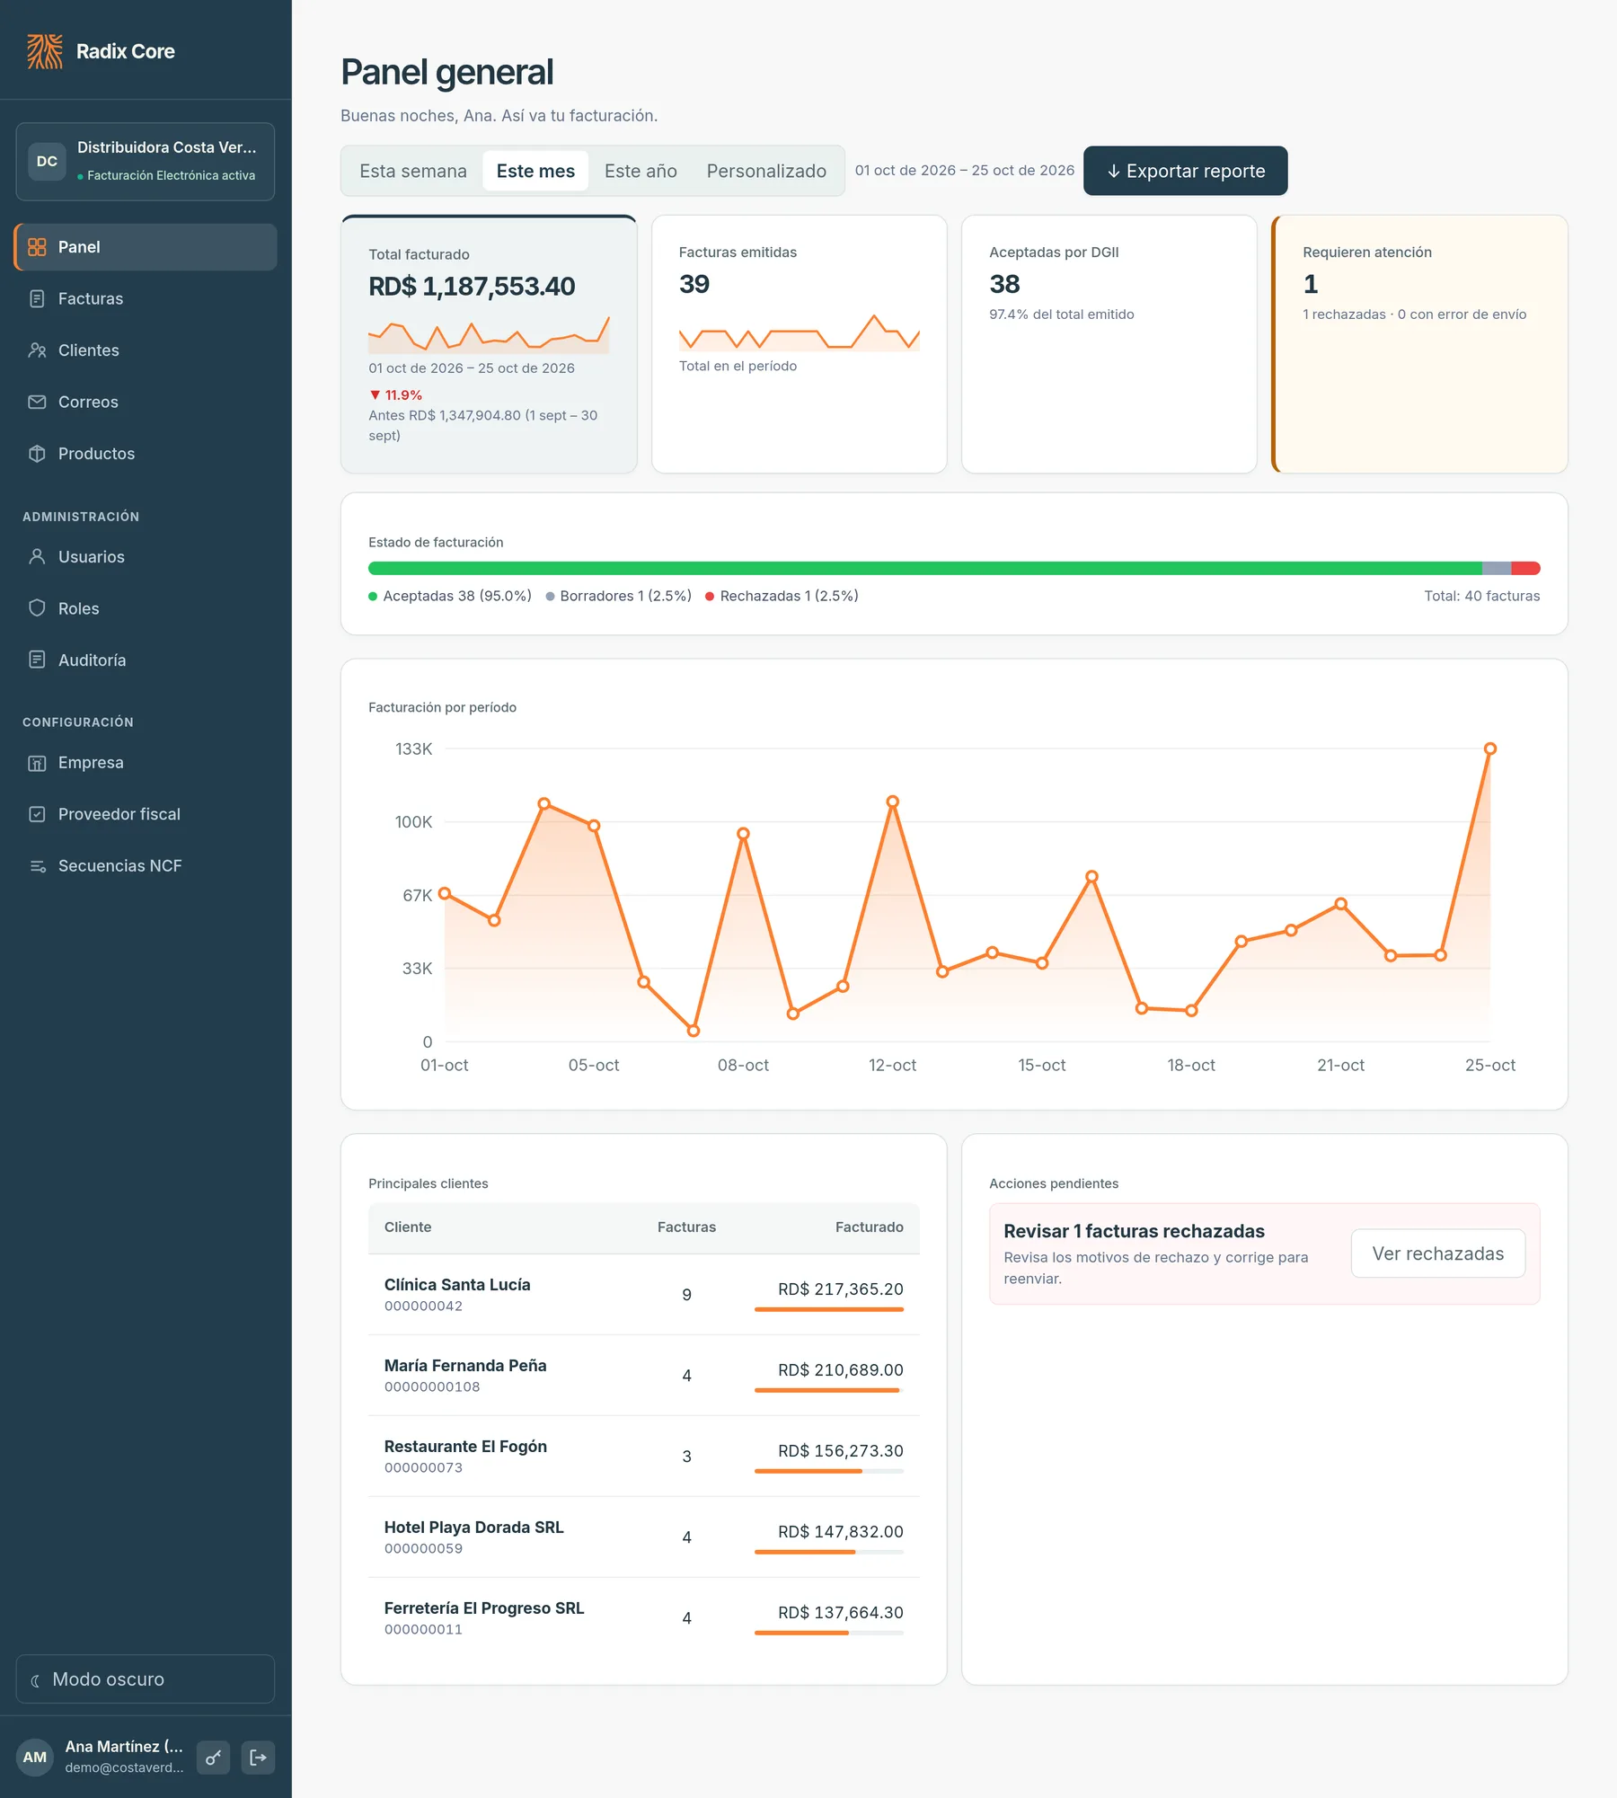Click the green Aceptadas segment of status bar
The height and width of the screenshot is (1798, 1617).
click(x=925, y=569)
